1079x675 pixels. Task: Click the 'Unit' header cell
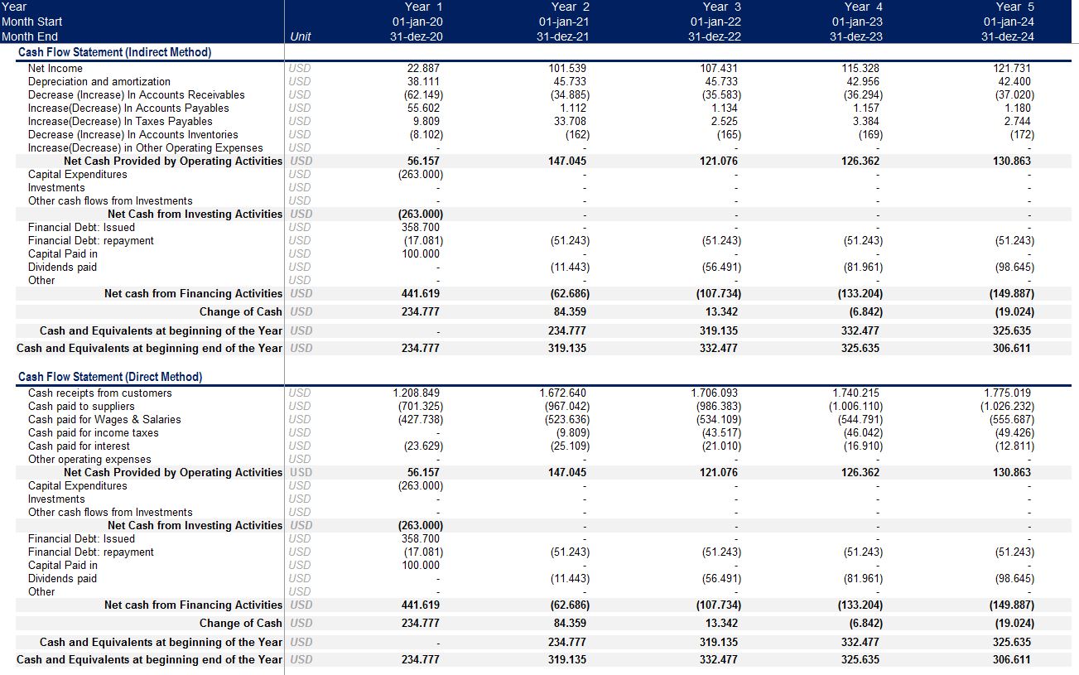click(x=301, y=36)
